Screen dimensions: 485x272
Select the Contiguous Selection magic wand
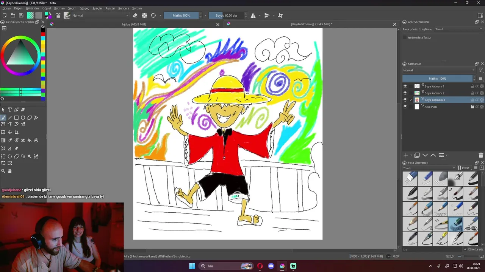(x=29, y=156)
